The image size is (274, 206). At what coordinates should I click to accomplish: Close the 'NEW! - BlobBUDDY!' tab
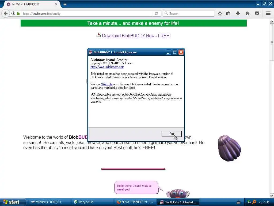pyautogui.click(x=56, y=4)
